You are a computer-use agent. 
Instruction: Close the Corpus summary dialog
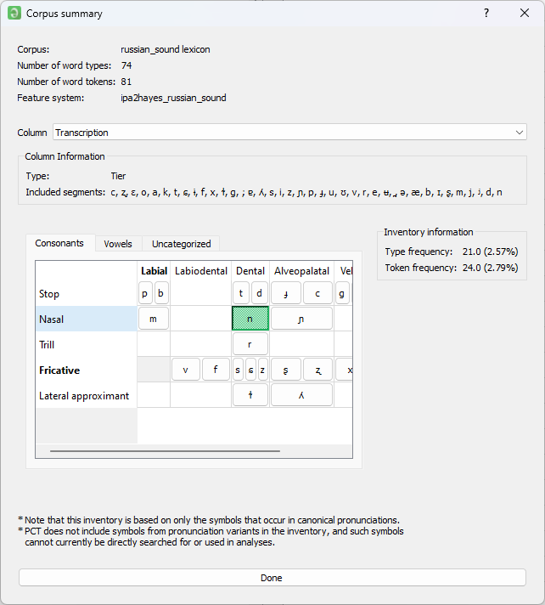[x=524, y=13]
